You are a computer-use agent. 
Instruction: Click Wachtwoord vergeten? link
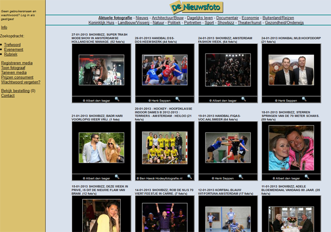point(20,82)
